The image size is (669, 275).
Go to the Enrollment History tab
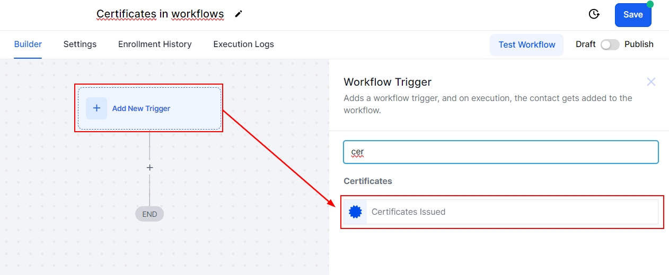[x=155, y=44]
